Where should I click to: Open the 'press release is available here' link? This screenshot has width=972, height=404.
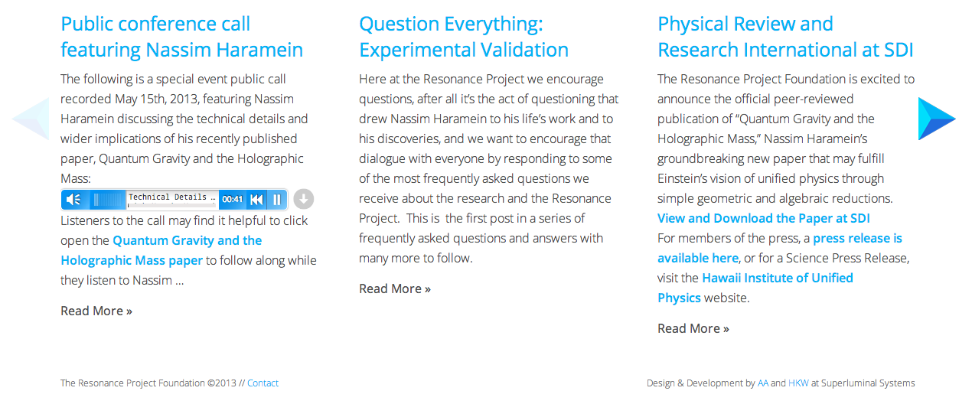pos(780,248)
